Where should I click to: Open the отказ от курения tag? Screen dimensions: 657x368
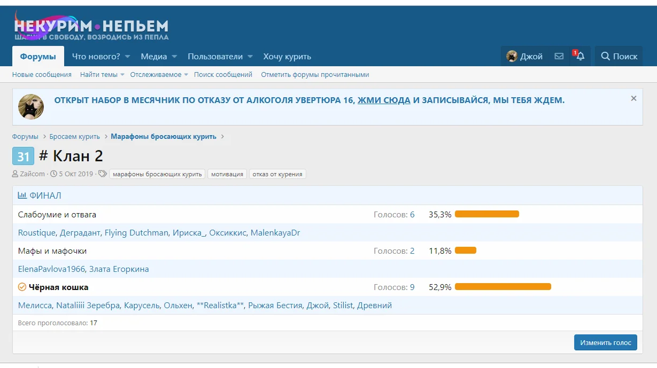277,174
